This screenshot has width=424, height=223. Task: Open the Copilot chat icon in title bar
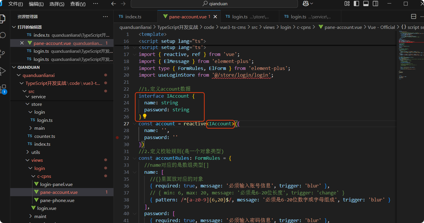coord(306,3)
